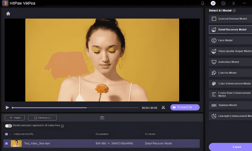Minimize the HitPaw VikPea window
The height and width of the screenshot is (151, 252).
pos(244,3)
